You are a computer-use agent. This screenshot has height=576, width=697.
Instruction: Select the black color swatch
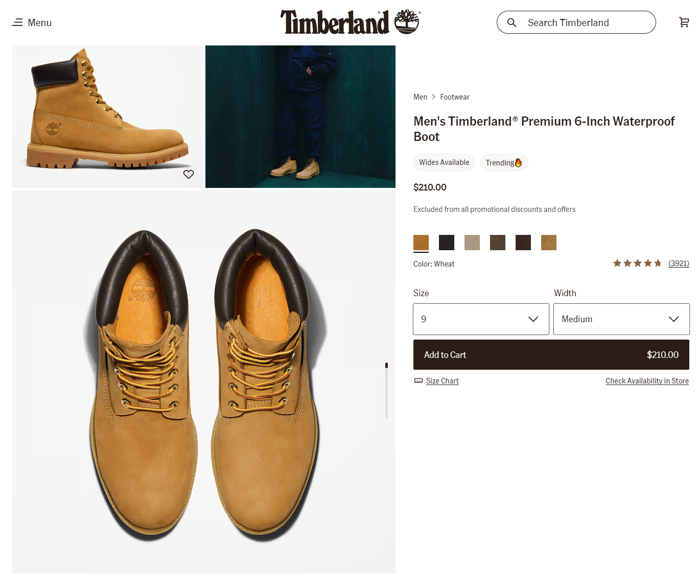pyautogui.click(x=447, y=243)
